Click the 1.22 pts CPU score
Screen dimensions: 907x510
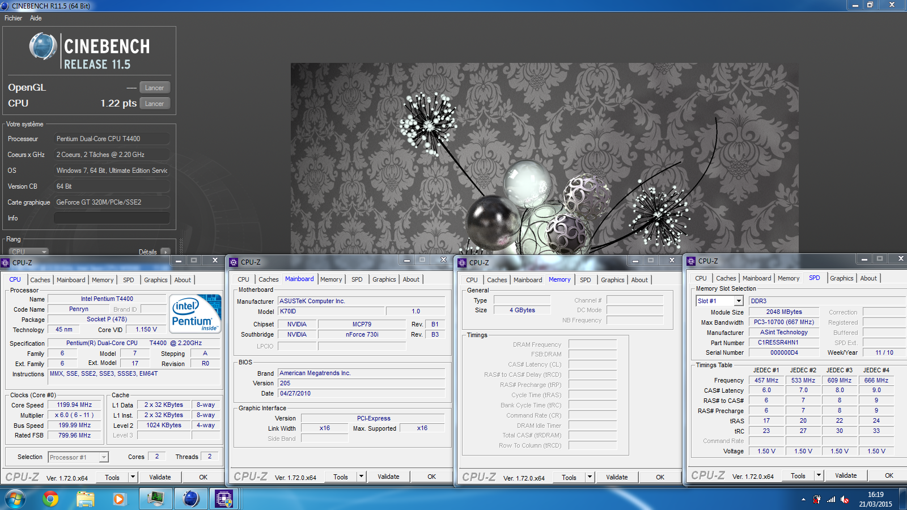118,103
